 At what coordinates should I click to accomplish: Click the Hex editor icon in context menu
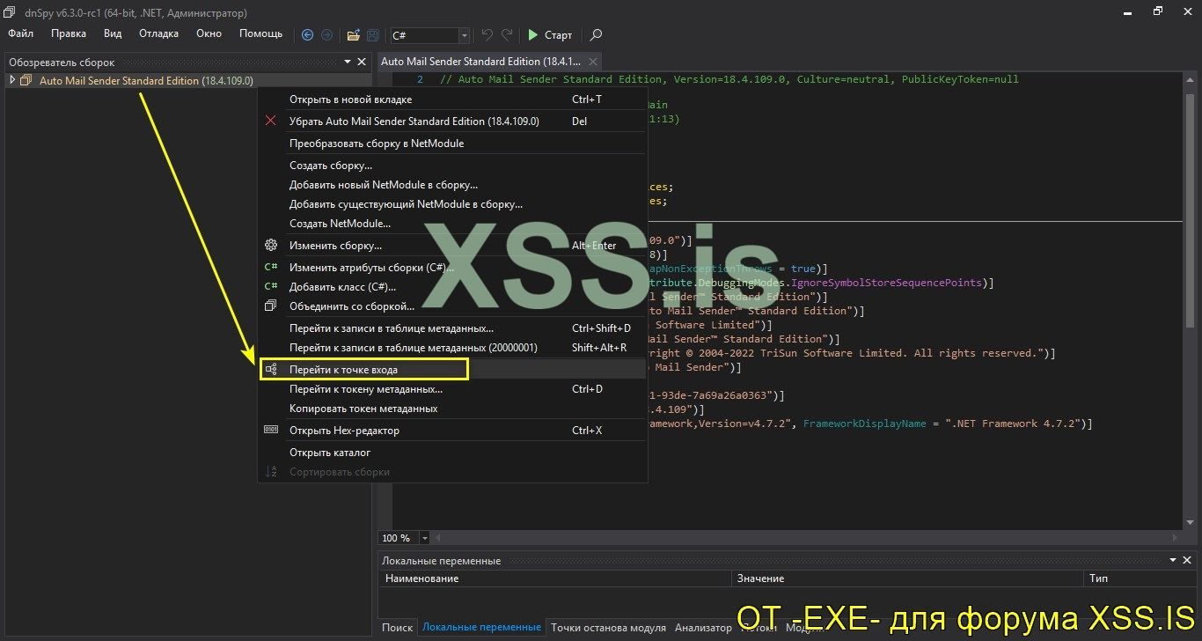[271, 431]
